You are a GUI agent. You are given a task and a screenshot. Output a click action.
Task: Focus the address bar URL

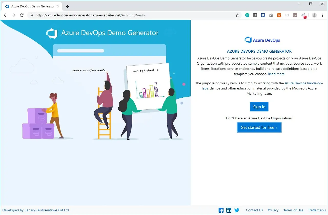[90, 15]
